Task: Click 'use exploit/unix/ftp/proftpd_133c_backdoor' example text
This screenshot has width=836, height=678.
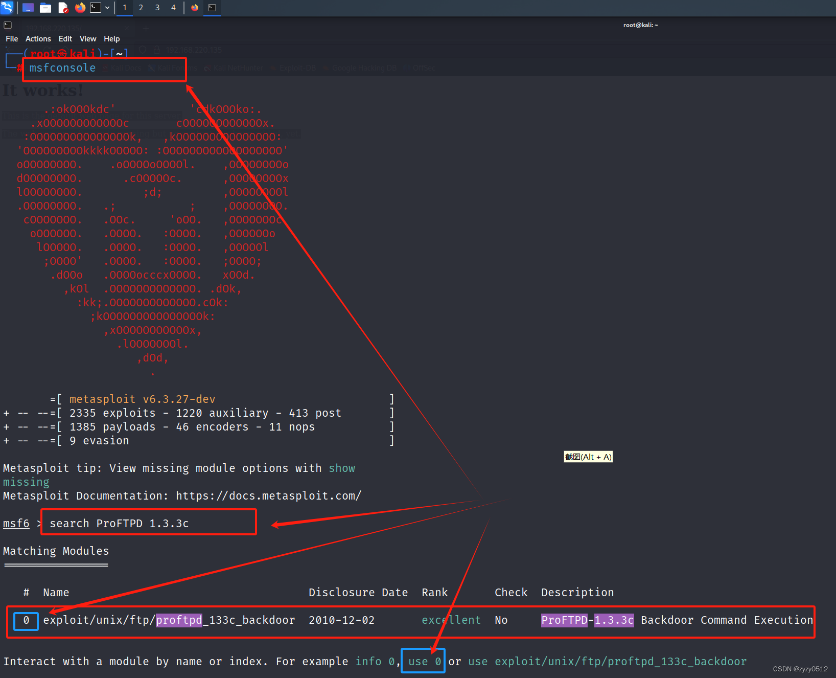Action: [608, 662]
